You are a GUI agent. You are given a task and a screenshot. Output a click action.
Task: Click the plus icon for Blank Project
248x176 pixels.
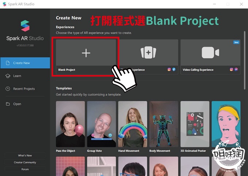86,53
